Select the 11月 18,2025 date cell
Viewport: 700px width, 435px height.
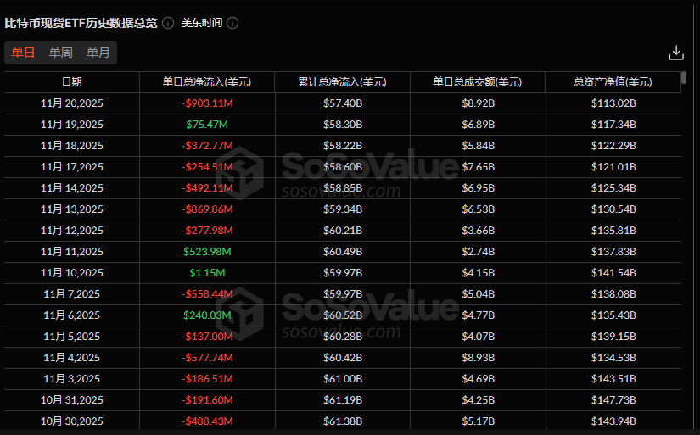[72, 146]
